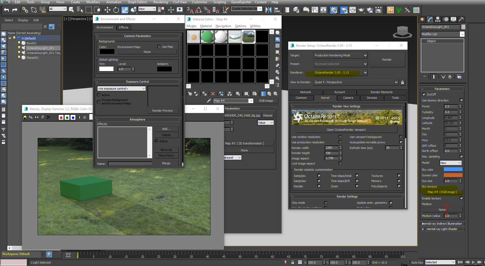Toggle Lock image aspect checkbox
Viewport: 485px width, 266px height.
coord(340,163)
